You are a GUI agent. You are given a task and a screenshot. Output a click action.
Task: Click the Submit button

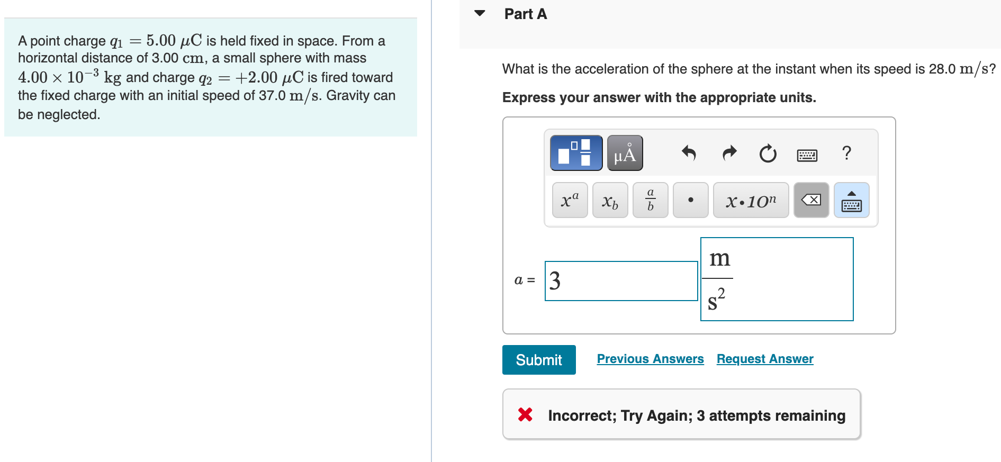538,360
